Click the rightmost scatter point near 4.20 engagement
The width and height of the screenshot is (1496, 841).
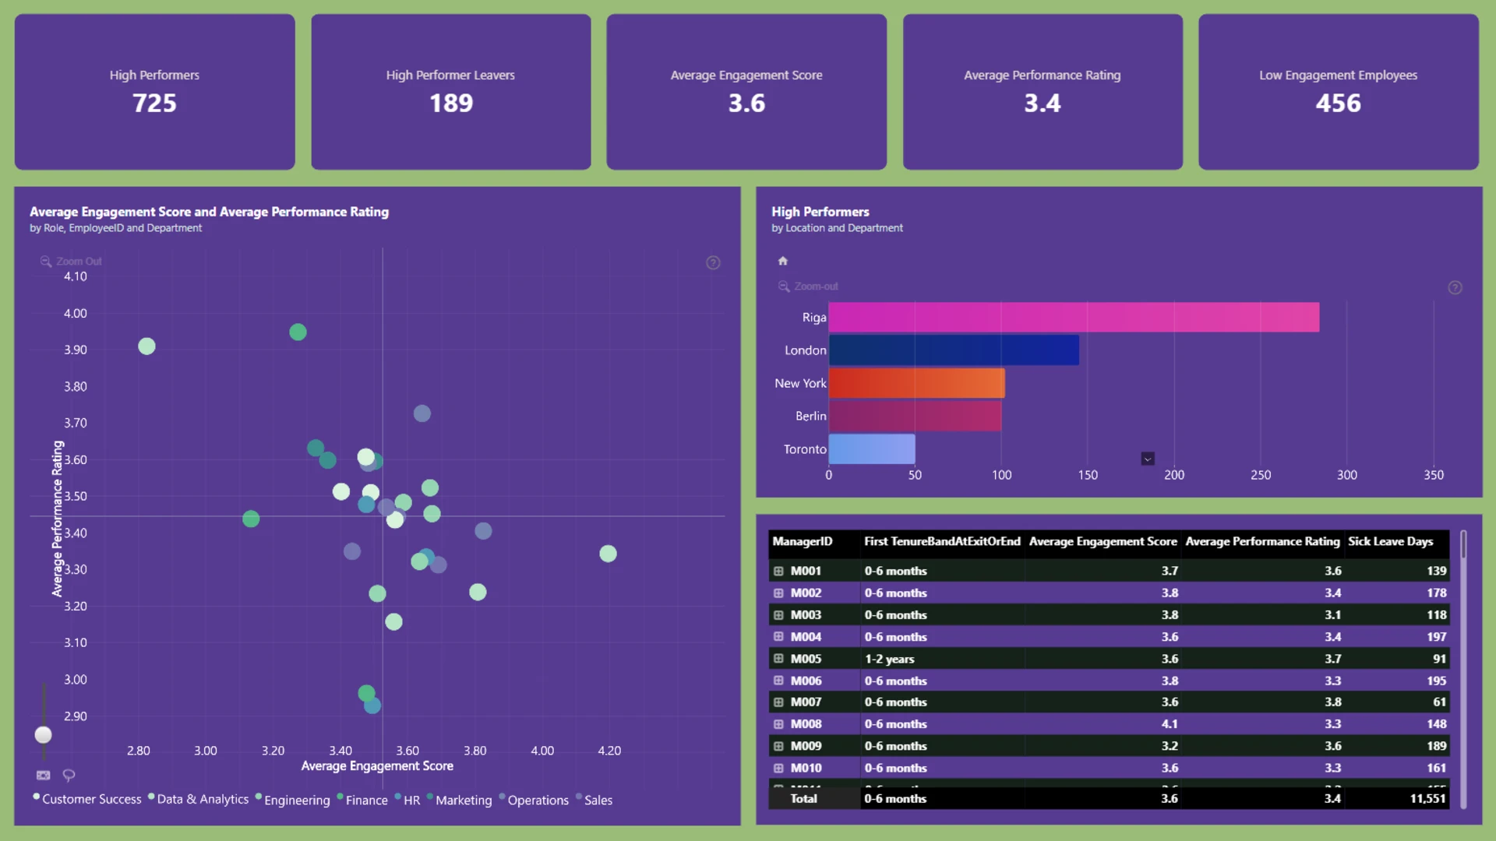point(609,554)
